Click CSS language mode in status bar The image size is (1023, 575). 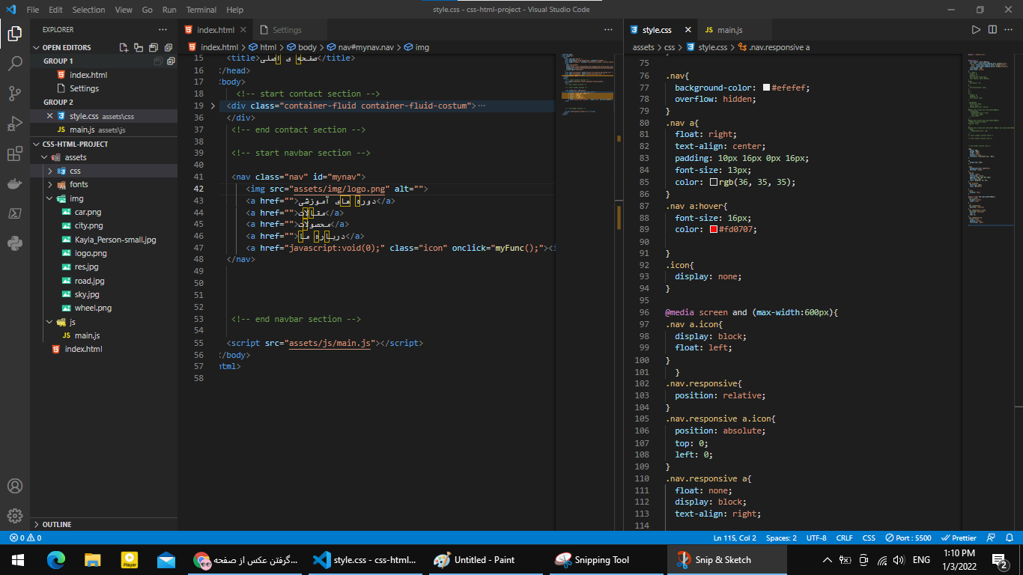(x=869, y=538)
